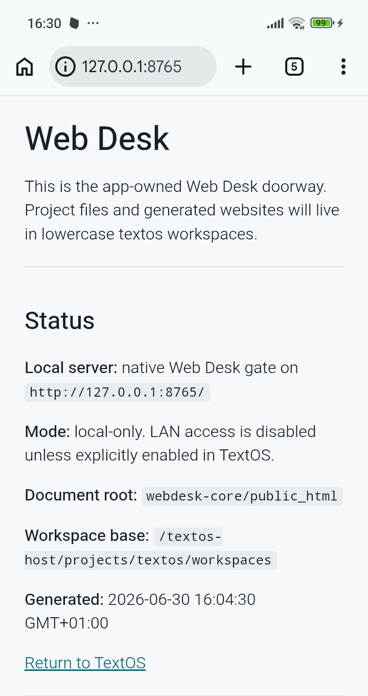Open site info icon in address bar
This screenshot has width=368, height=696.
click(x=65, y=67)
